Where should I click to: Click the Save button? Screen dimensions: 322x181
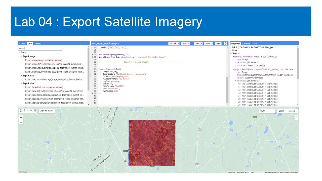[x=184, y=43]
